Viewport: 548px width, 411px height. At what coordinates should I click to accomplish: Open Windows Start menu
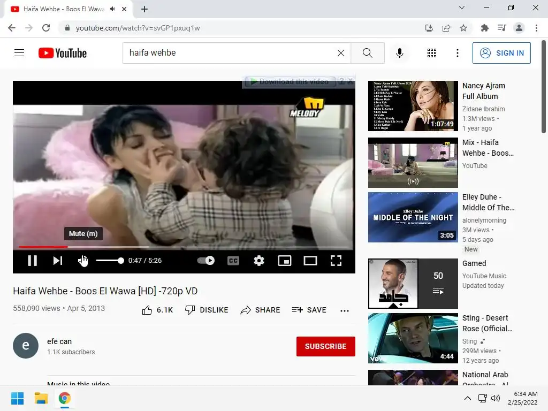click(17, 398)
